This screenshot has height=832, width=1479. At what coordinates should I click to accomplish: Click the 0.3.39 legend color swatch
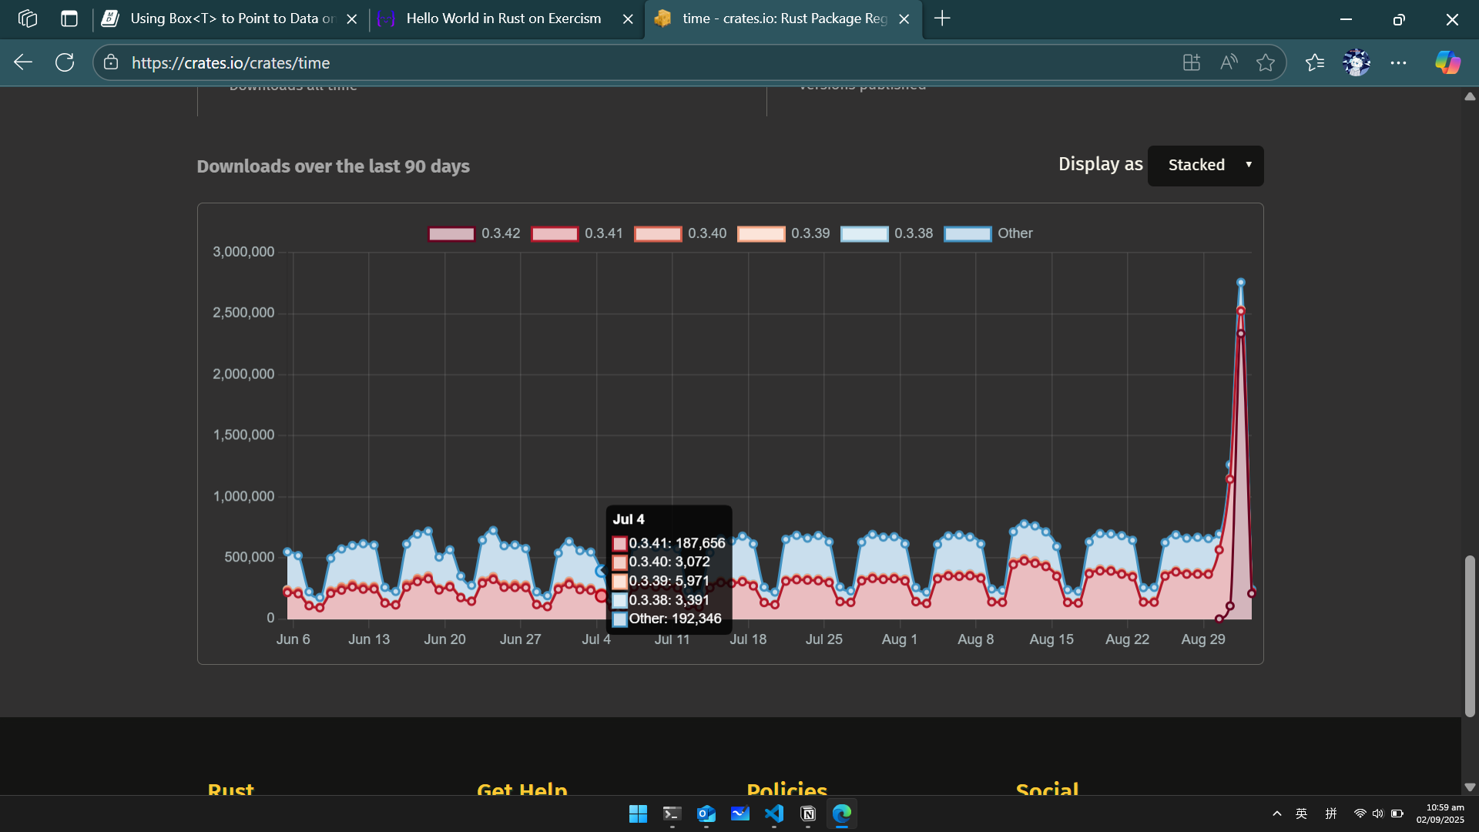tap(760, 233)
